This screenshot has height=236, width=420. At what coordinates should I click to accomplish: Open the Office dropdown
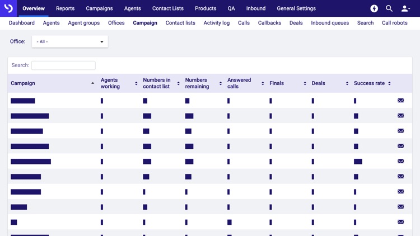point(70,42)
